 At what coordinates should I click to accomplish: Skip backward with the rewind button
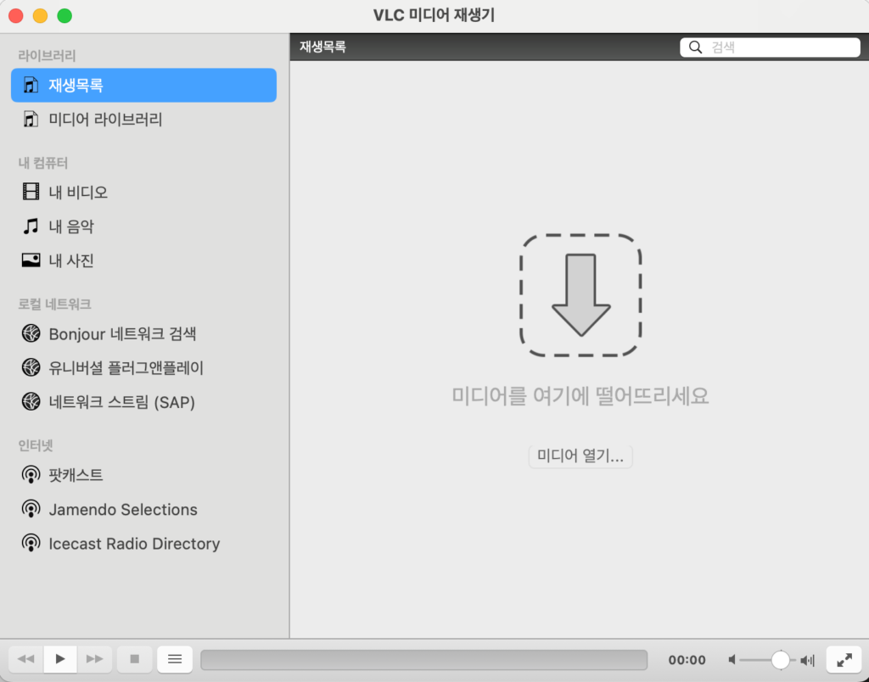click(26, 659)
